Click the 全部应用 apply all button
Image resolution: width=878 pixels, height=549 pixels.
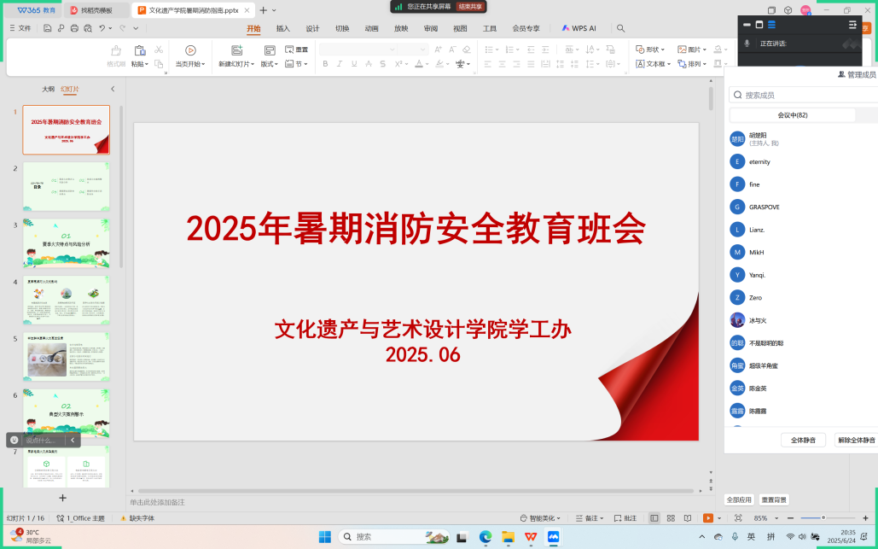pyautogui.click(x=739, y=499)
